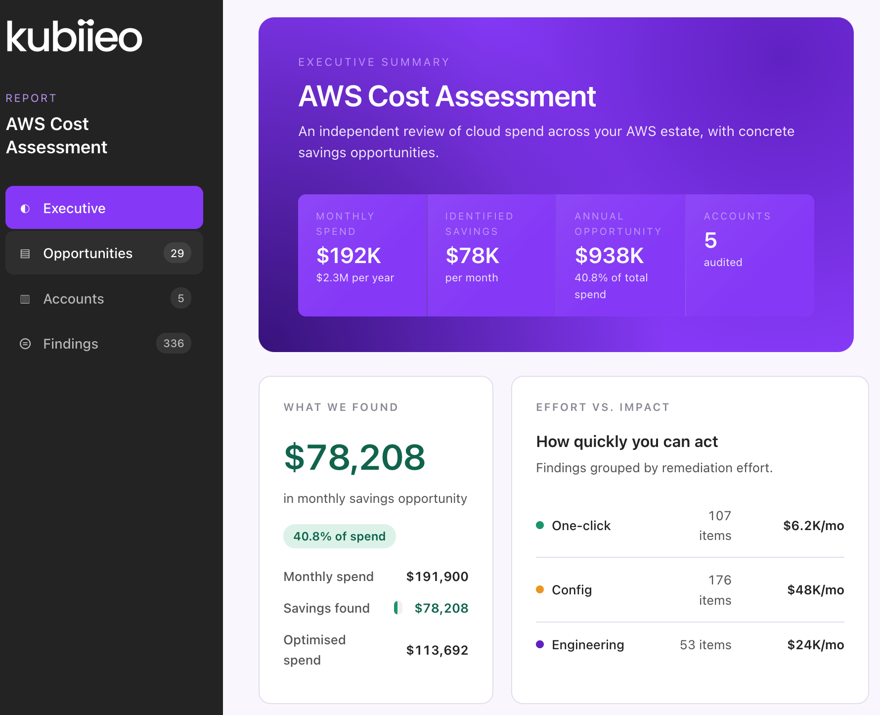Click the savings found mini progress bar
Image resolution: width=880 pixels, height=715 pixels.
398,608
